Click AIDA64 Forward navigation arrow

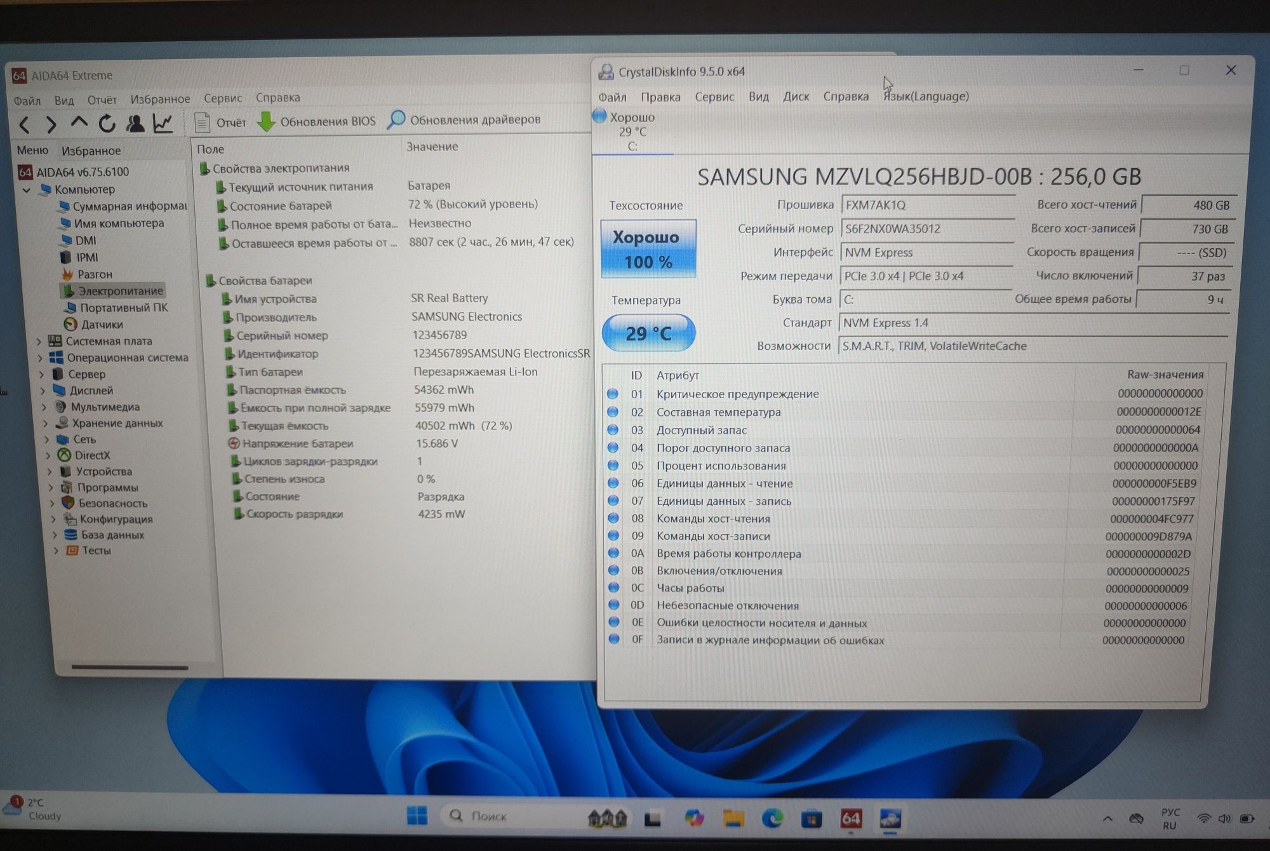pos(51,124)
